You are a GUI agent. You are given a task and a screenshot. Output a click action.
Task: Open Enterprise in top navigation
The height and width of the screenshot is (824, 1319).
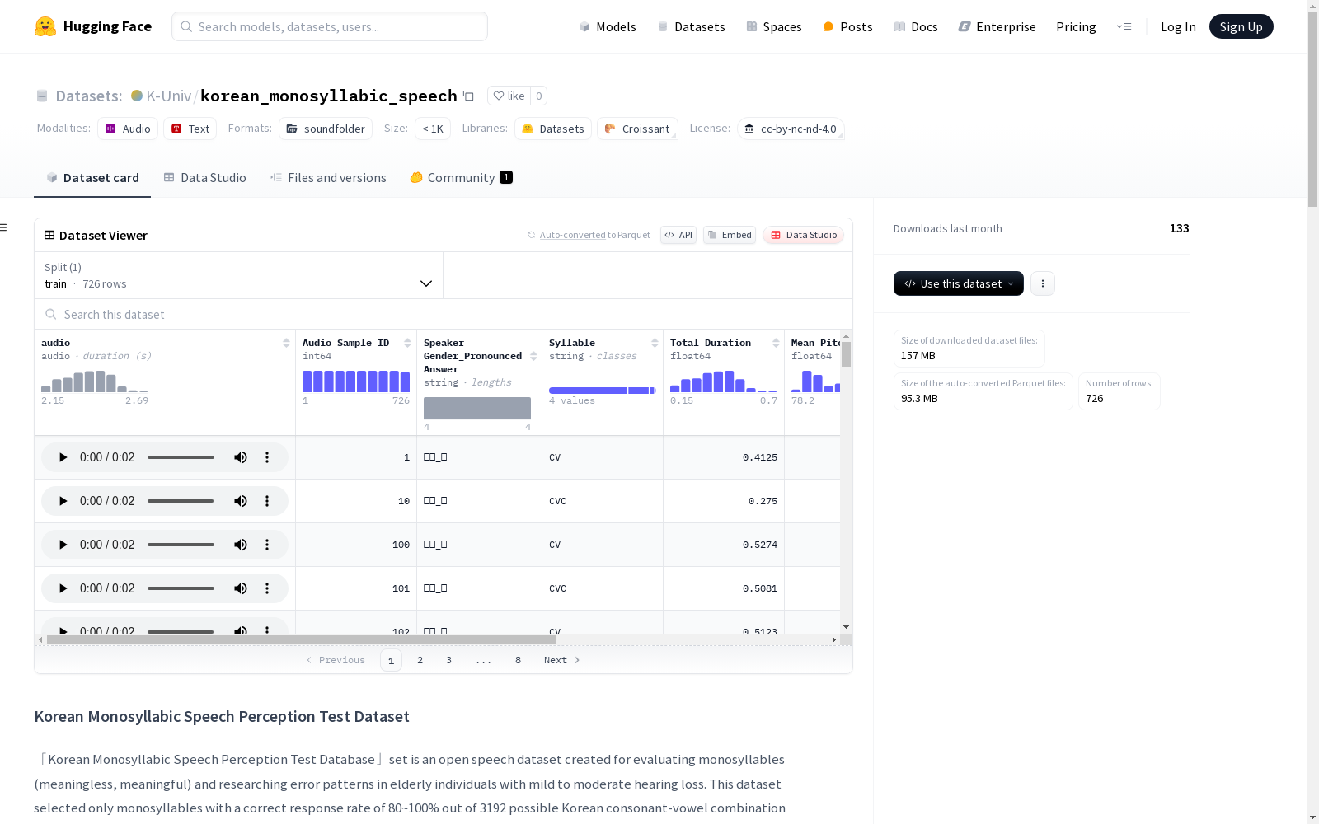tap(997, 26)
